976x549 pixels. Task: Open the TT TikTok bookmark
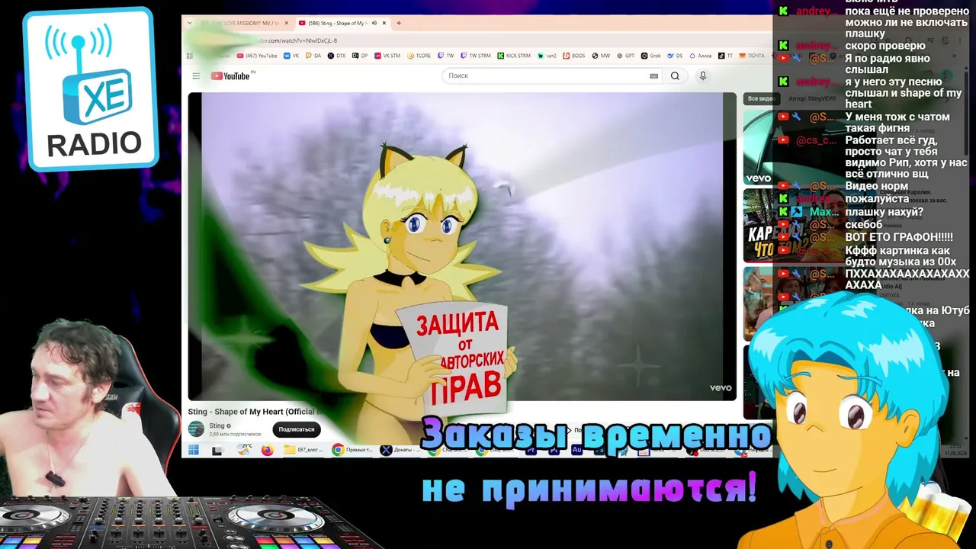(726, 56)
